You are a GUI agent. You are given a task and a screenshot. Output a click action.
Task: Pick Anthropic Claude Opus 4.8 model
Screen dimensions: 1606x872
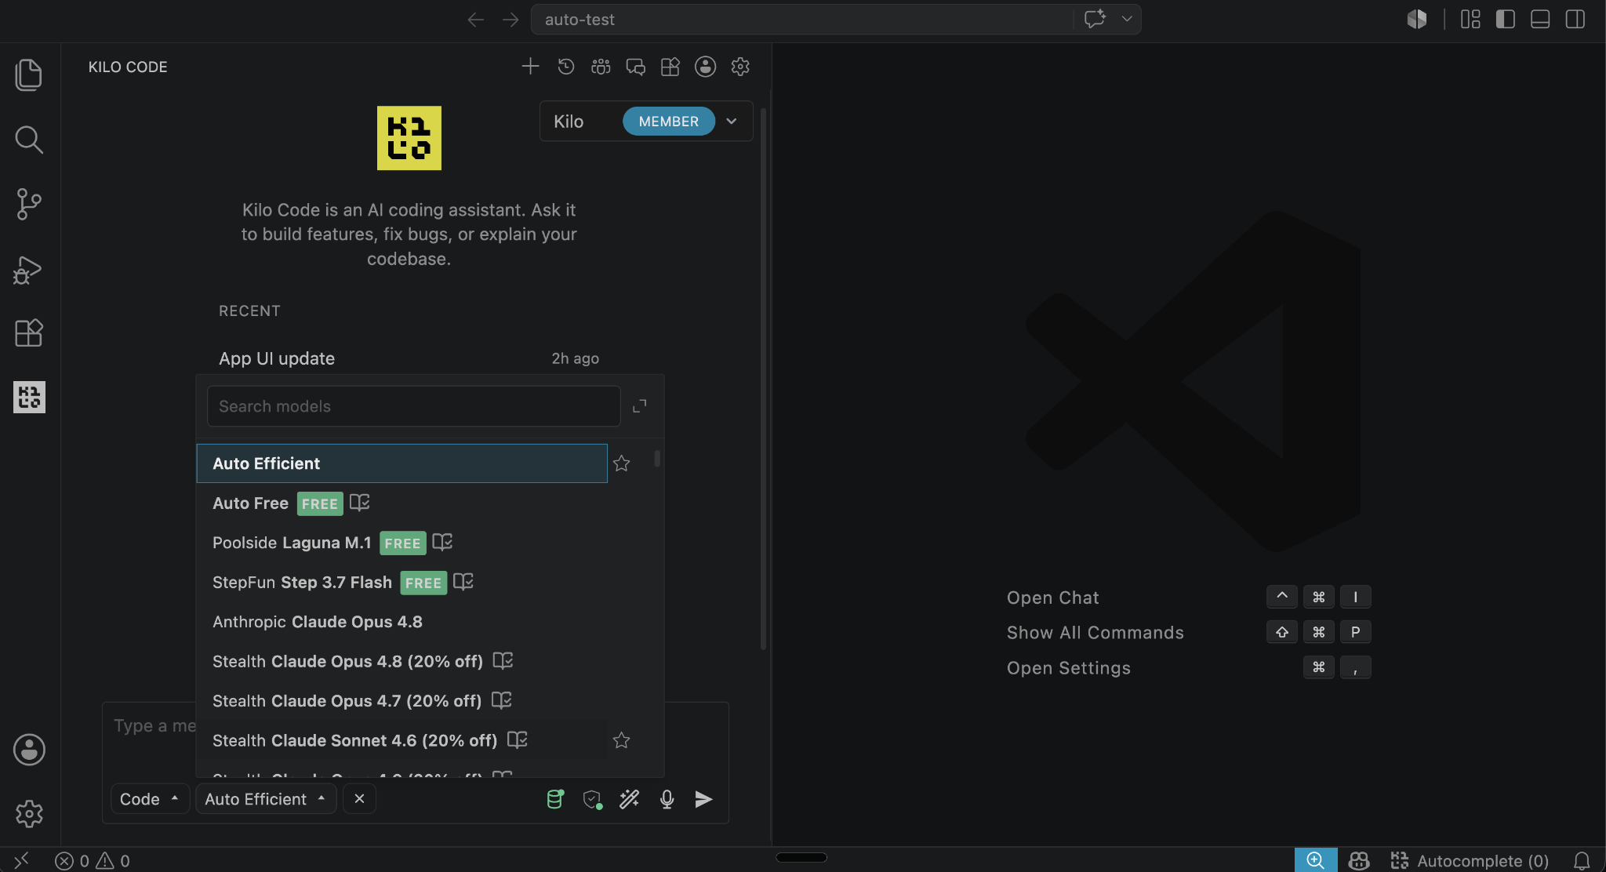[x=401, y=622]
